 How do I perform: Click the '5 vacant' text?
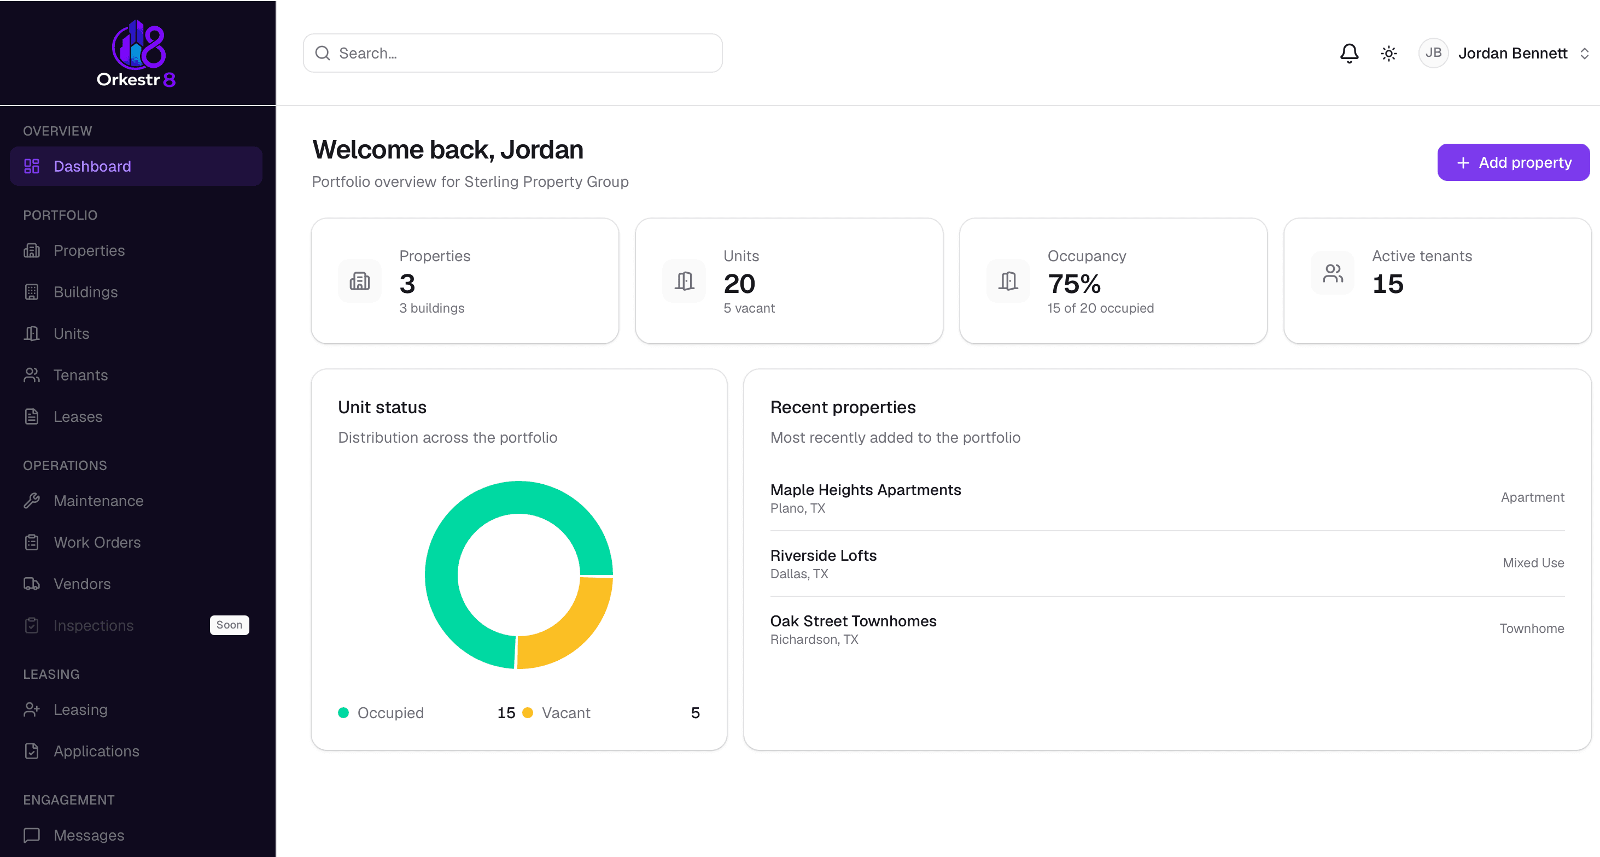click(x=749, y=308)
